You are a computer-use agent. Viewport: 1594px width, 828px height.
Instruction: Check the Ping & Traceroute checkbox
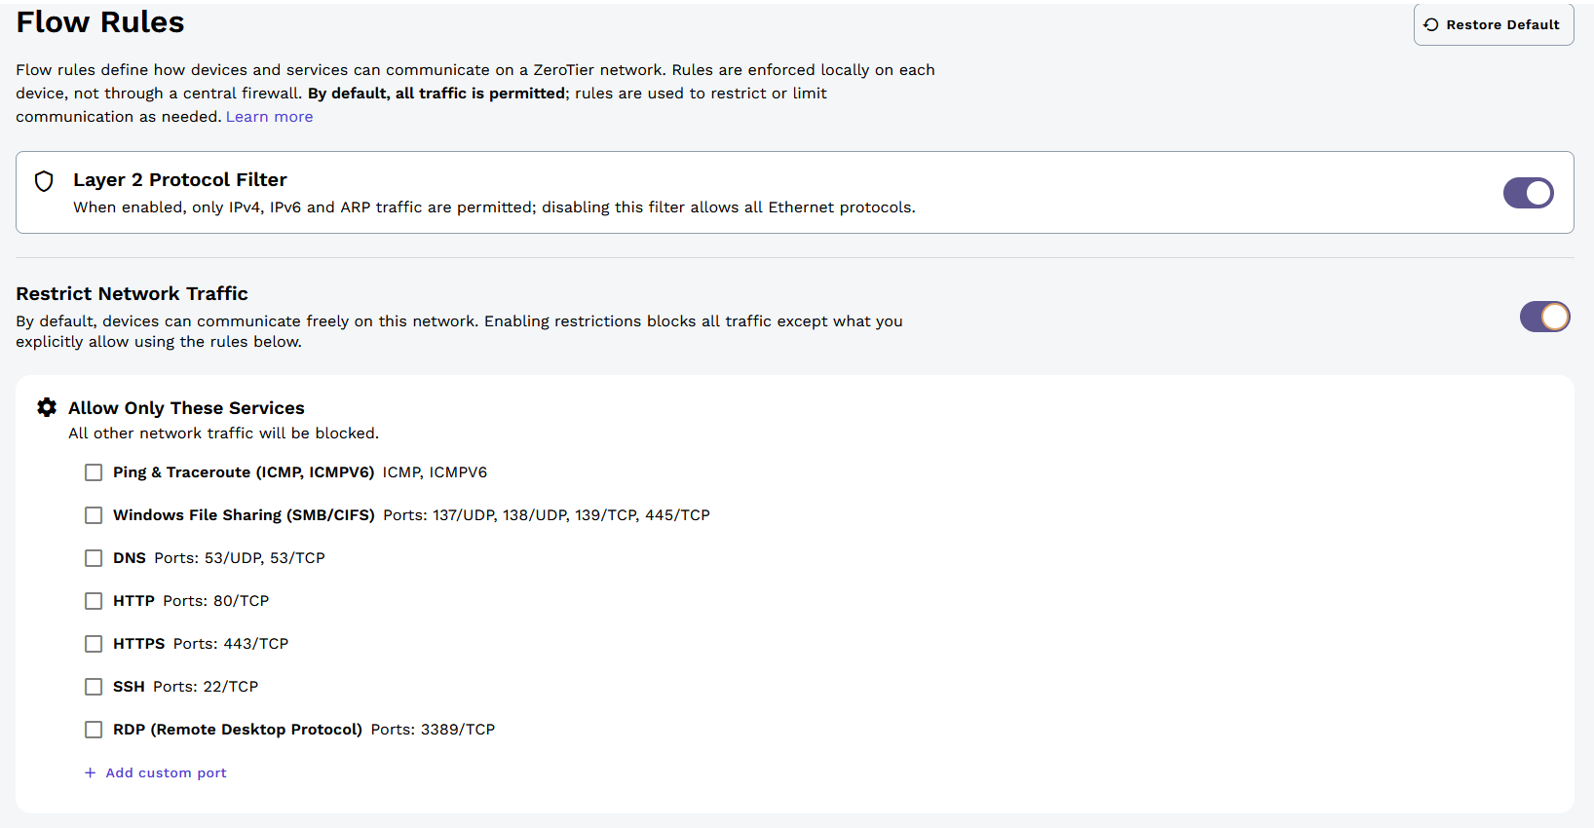click(94, 472)
